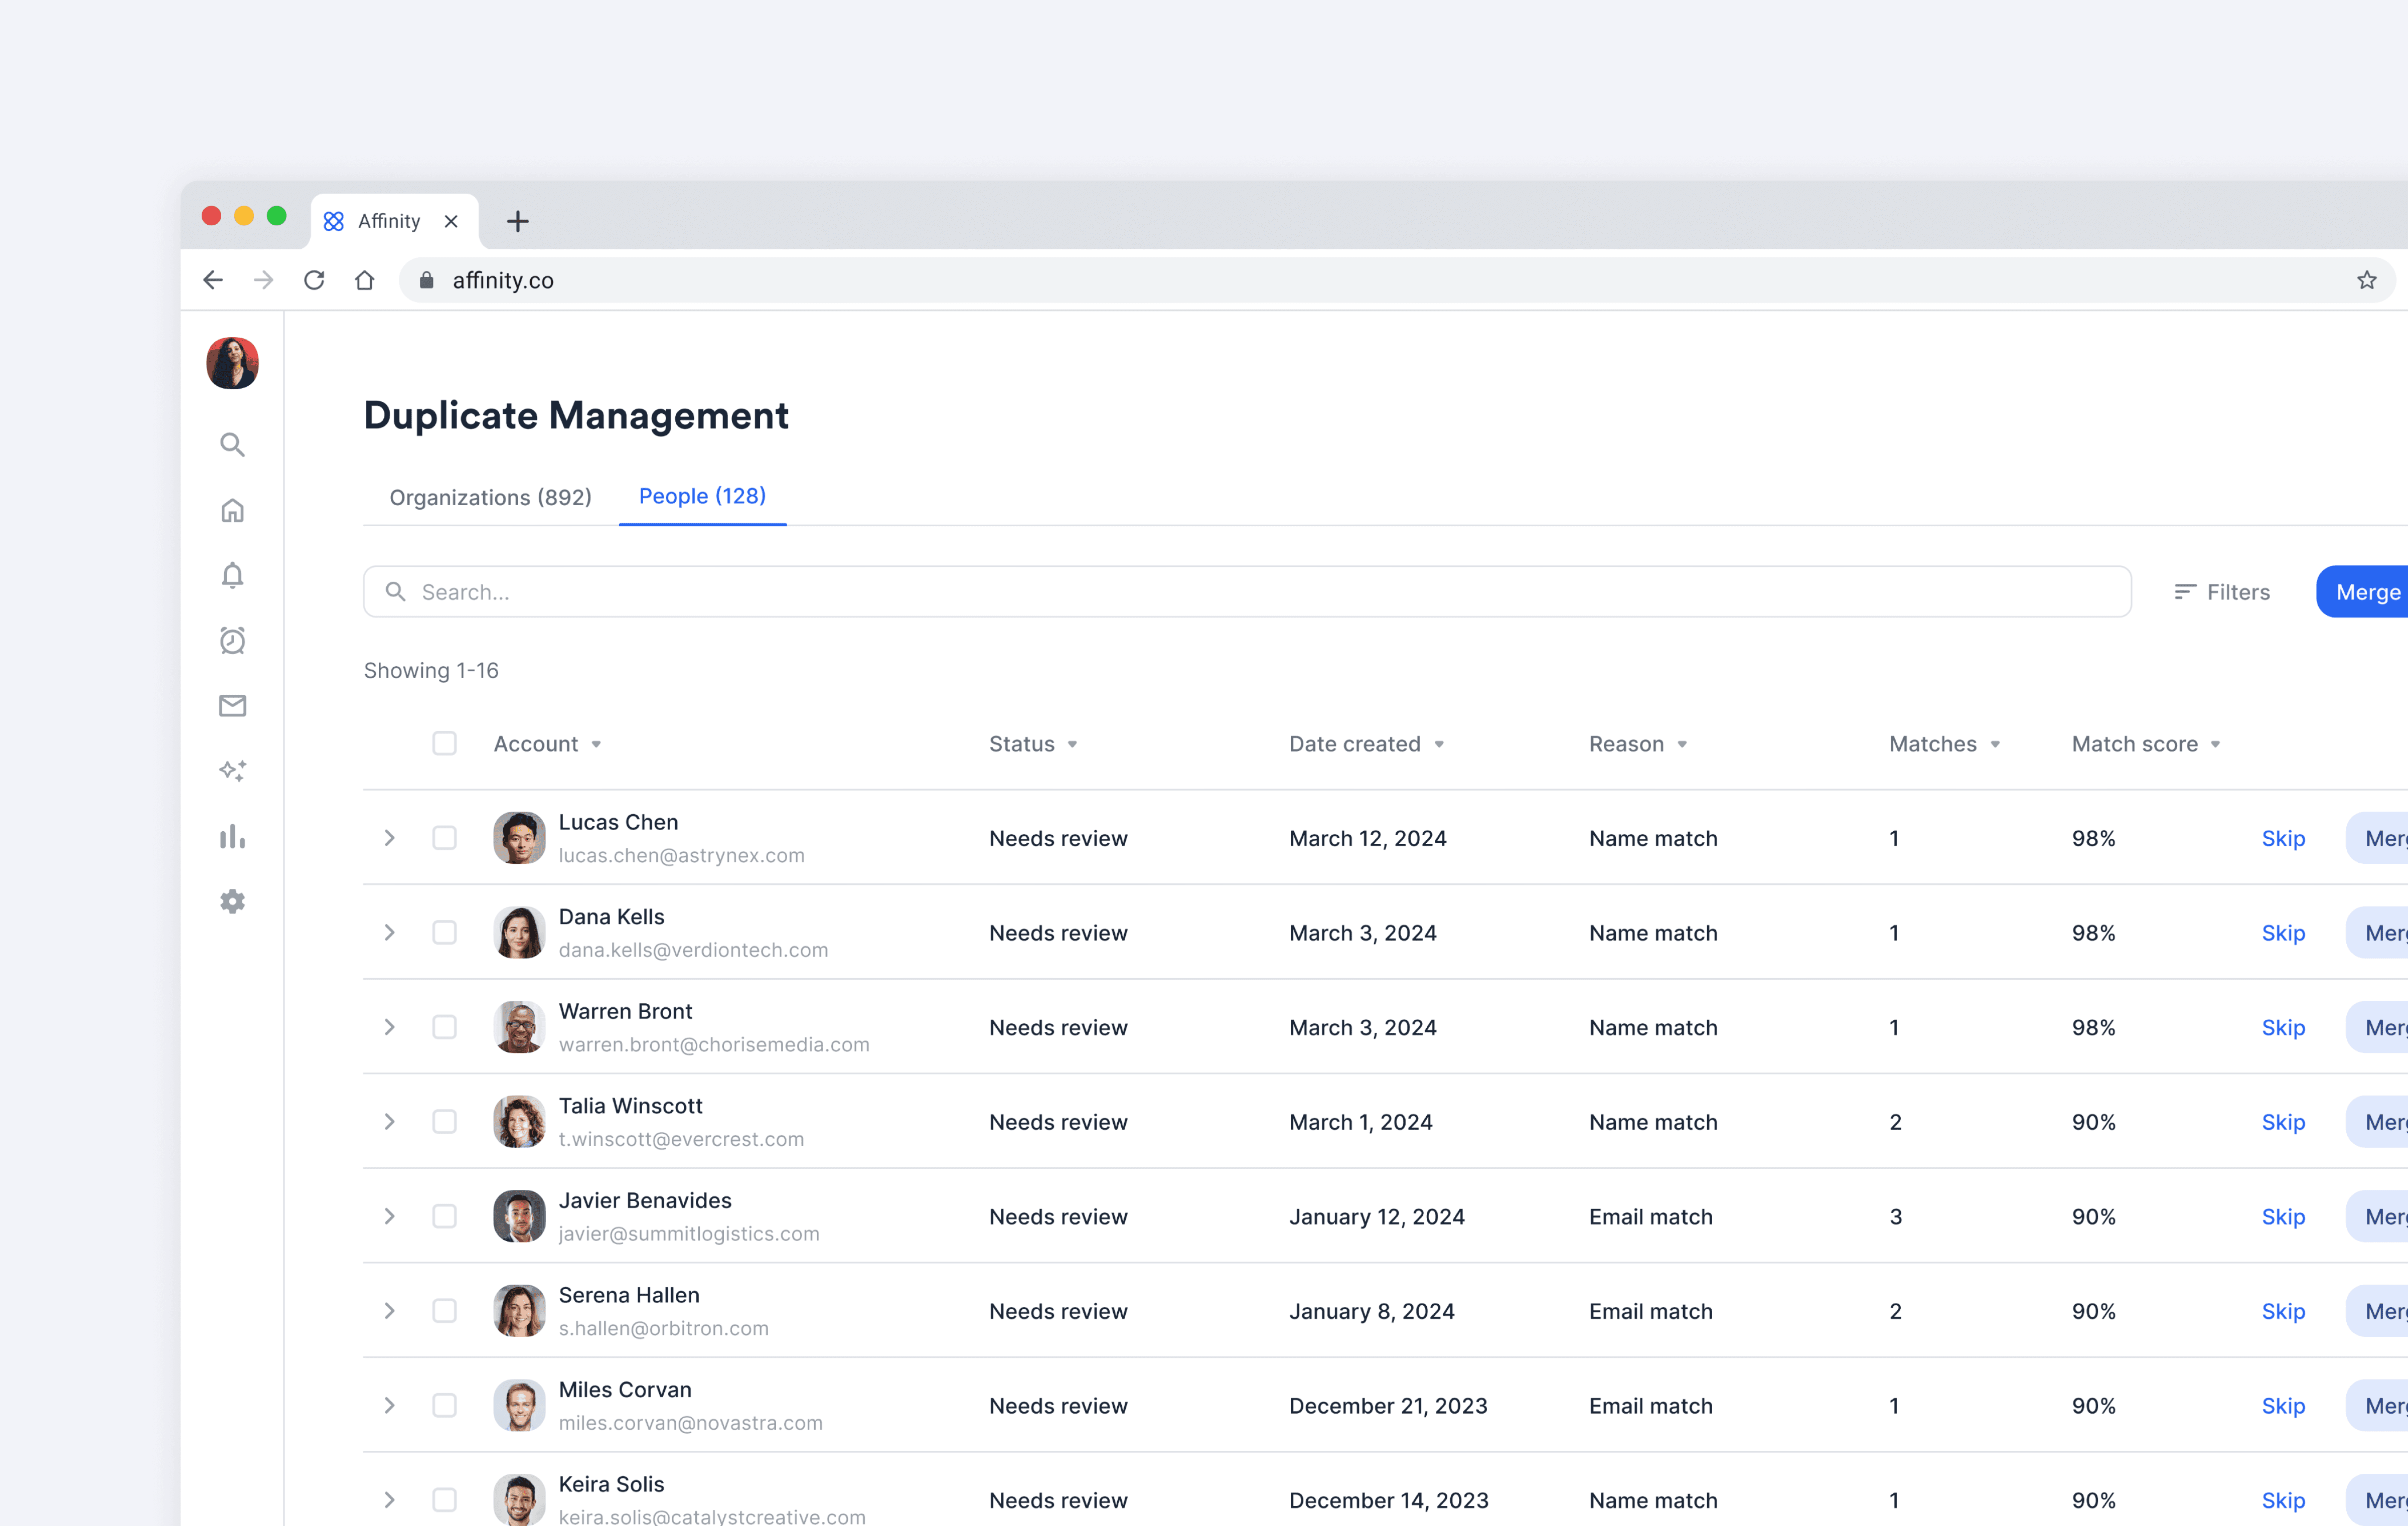
Task: Open settings gear icon in sidebar
Action: pos(232,901)
